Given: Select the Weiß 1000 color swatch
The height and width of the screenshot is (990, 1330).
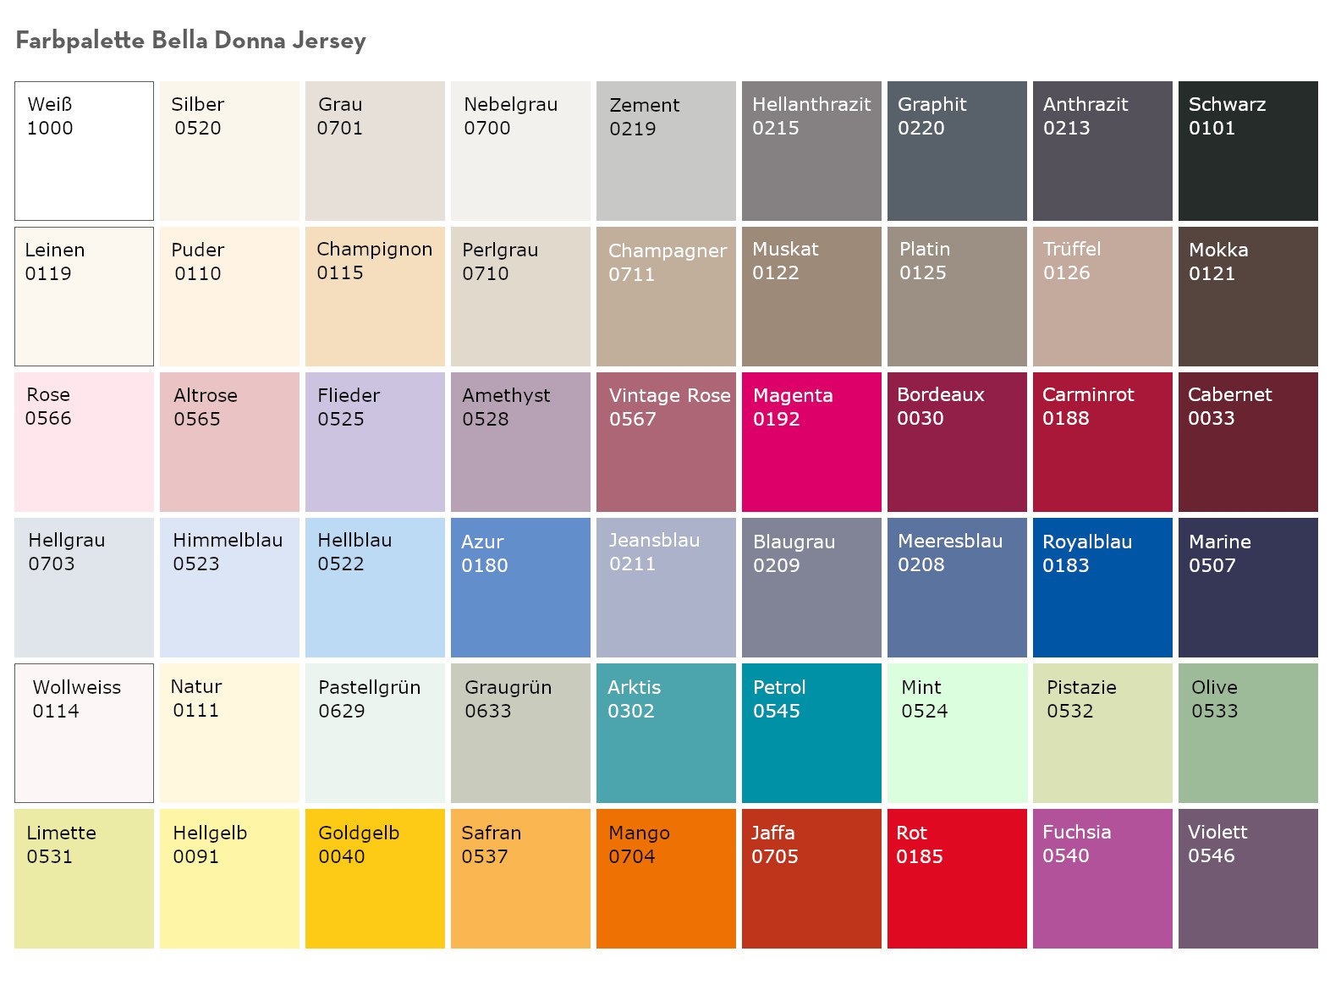Looking at the screenshot, I should coord(84,151).
